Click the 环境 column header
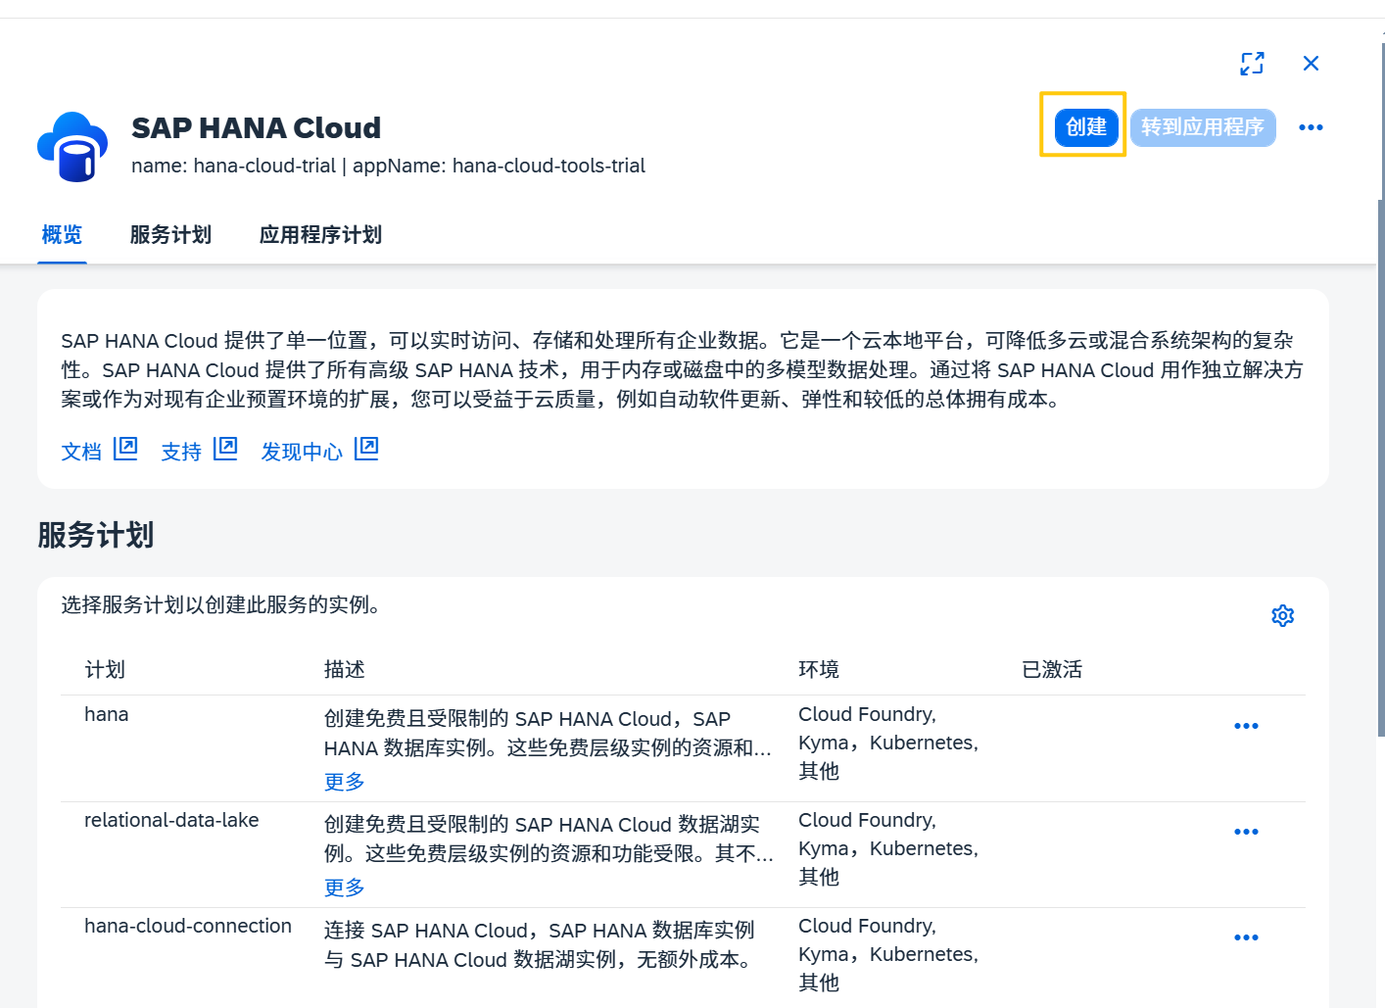 pyautogui.click(x=819, y=669)
